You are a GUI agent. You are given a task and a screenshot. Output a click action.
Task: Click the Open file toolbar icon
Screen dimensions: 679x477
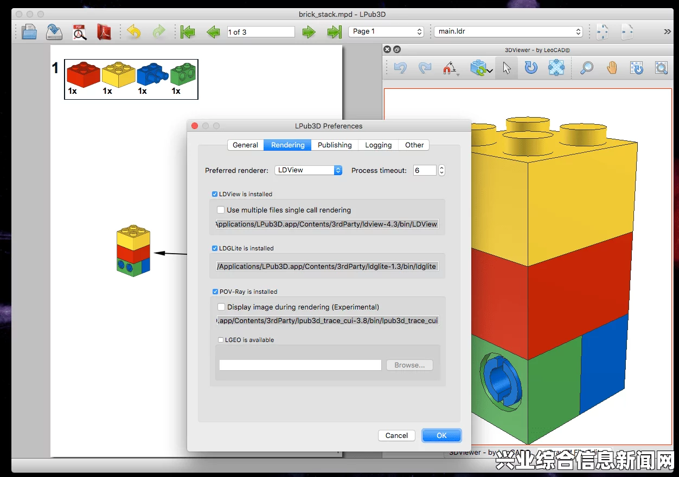[x=29, y=32]
